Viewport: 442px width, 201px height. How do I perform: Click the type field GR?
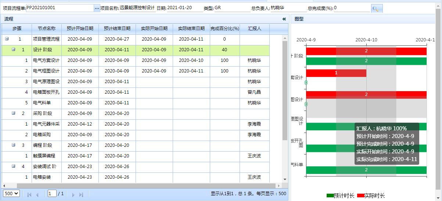point(232,8)
